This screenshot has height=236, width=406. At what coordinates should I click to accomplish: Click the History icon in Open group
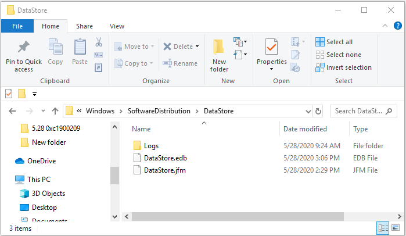[x=296, y=67]
